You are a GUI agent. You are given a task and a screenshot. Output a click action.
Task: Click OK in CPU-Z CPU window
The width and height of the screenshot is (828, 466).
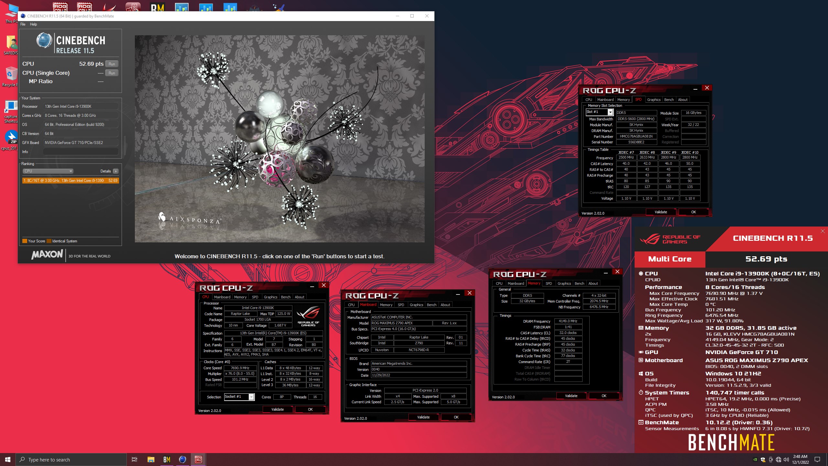pos(310,409)
